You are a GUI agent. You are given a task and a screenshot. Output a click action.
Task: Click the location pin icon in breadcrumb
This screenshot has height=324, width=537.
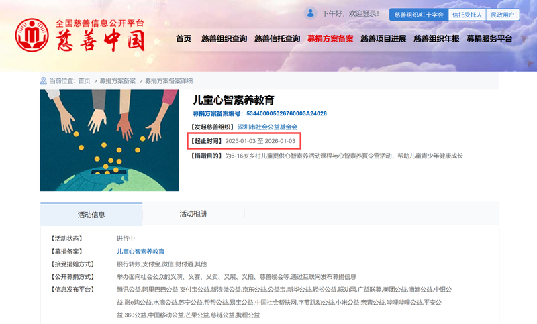click(x=44, y=80)
